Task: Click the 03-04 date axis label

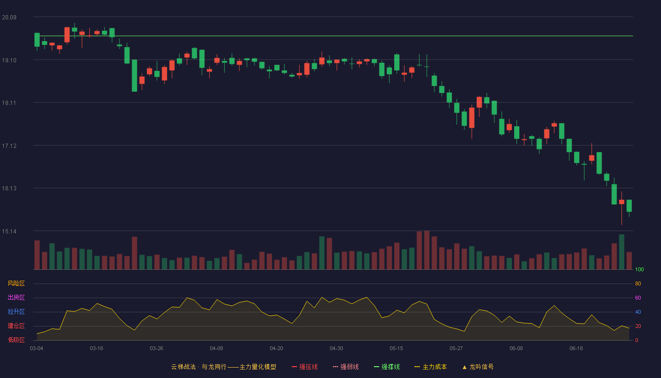Action: 36,348
